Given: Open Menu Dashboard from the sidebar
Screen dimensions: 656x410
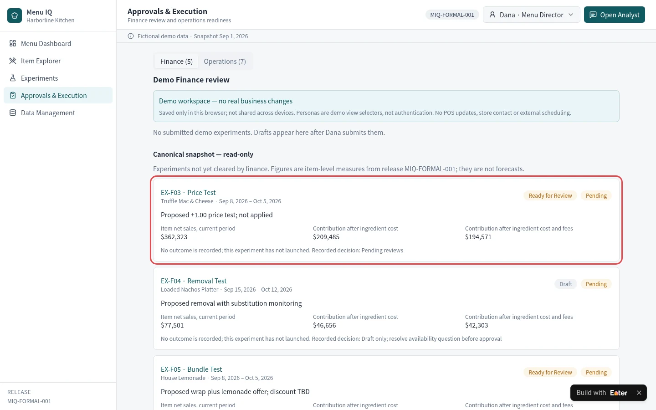Looking at the screenshot, I should [x=58, y=44].
